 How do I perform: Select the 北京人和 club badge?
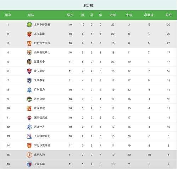(29, 155)
